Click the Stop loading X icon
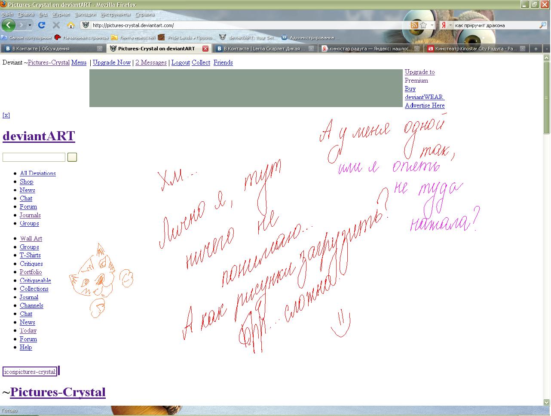 tap(56, 25)
